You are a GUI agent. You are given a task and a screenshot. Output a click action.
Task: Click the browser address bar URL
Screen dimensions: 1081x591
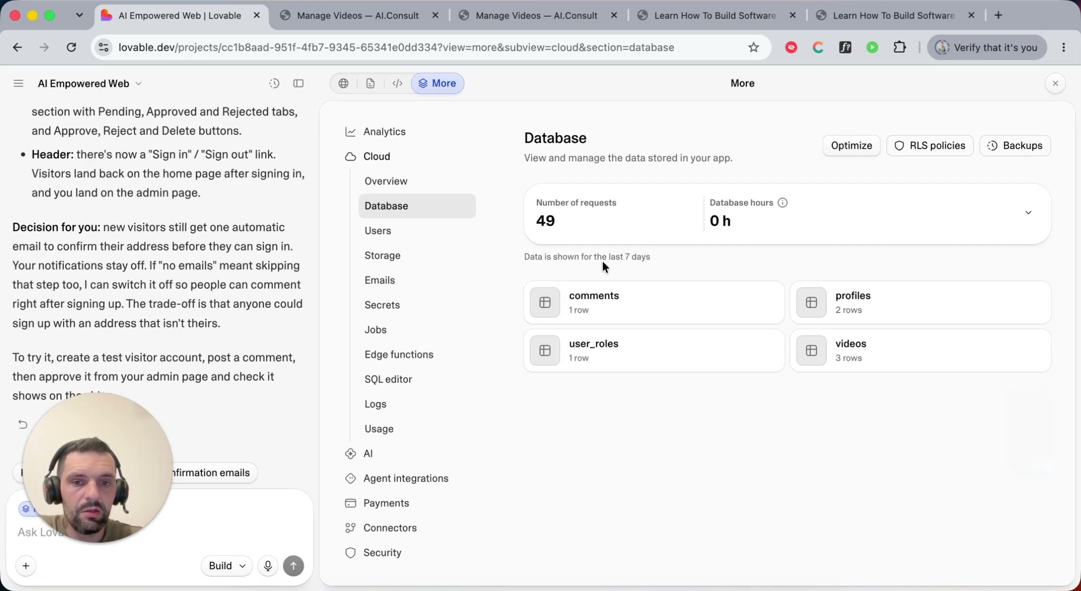coord(396,47)
